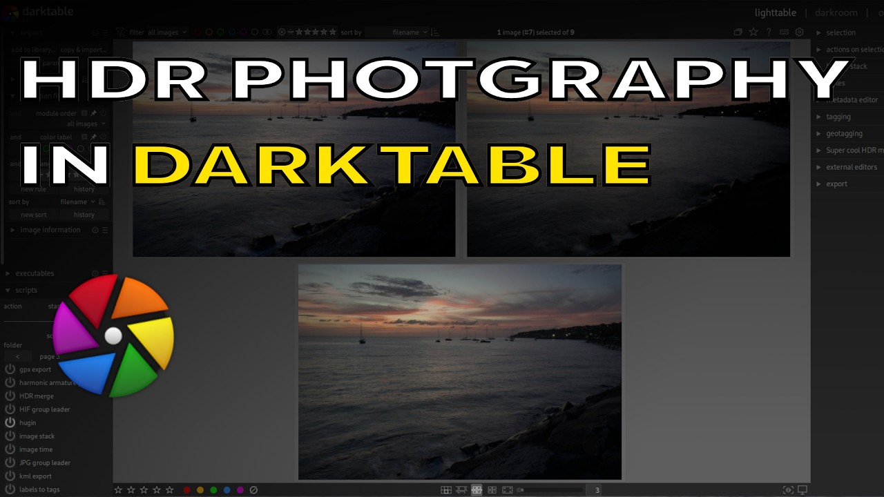Disable the hugin script
Screen dimensions: 884x497
(x=10, y=422)
